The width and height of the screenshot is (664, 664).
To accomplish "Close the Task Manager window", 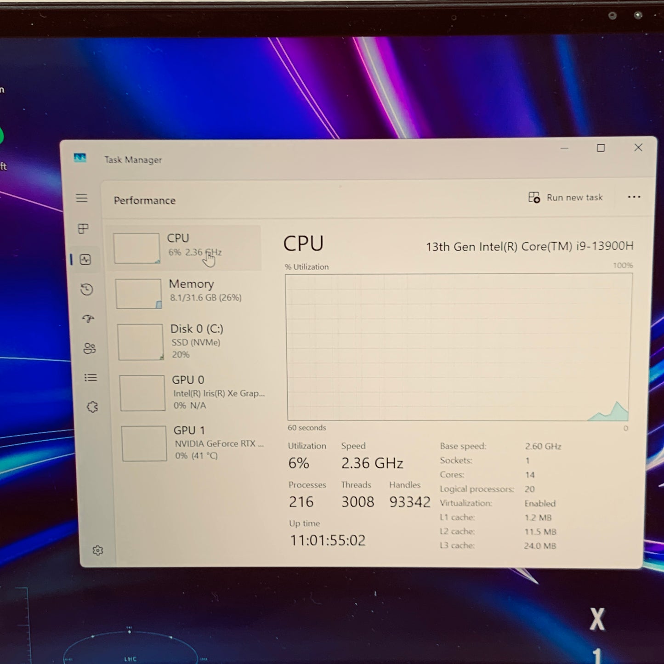I will (638, 148).
